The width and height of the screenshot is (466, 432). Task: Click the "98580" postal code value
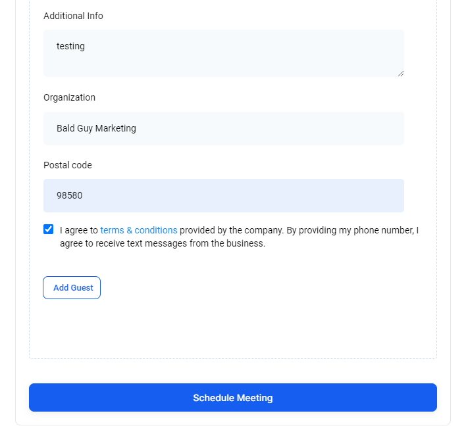69,195
